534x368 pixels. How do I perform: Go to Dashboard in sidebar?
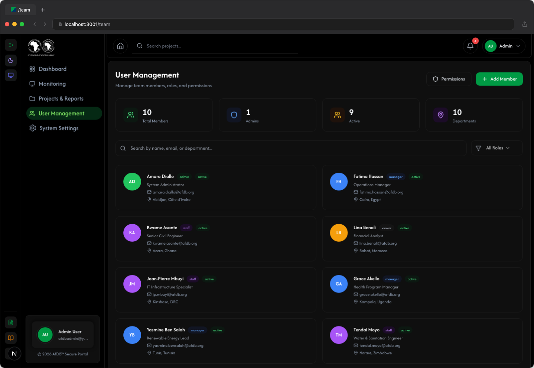[x=64, y=69]
